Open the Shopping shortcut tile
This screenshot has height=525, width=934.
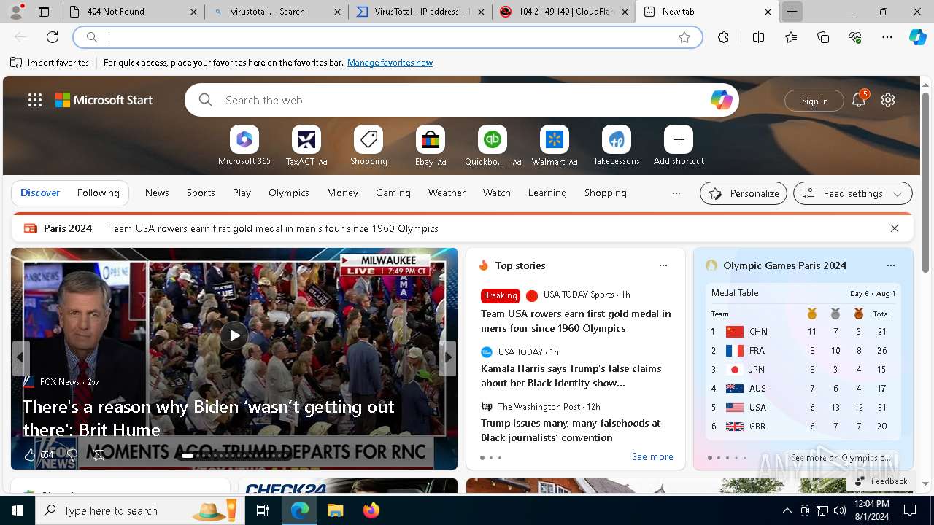point(368,146)
